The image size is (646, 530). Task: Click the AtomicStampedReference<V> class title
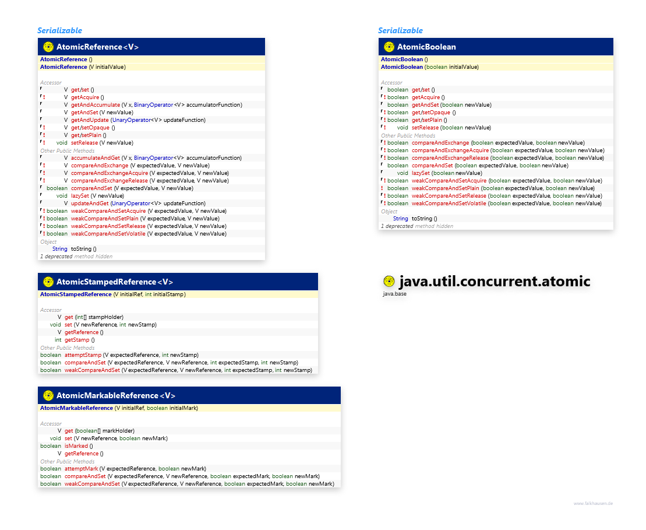point(115,282)
